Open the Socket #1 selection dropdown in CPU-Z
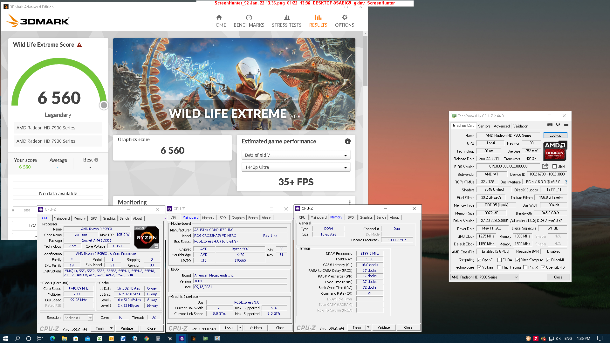The height and width of the screenshot is (343, 610). [x=78, y=318]
